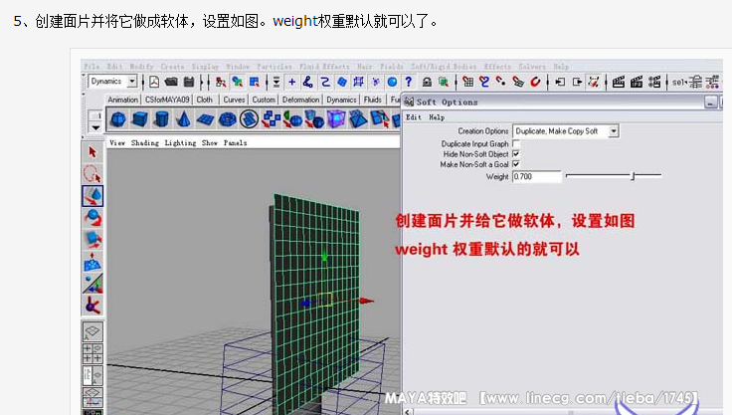
Task: Create a polygon cylinder from shelf
Action: pyautogui.click(x=161, y=119)
